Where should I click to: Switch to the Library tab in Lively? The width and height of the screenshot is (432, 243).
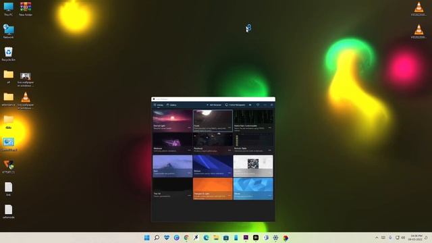pyautogui.click(x=159, y=105)
